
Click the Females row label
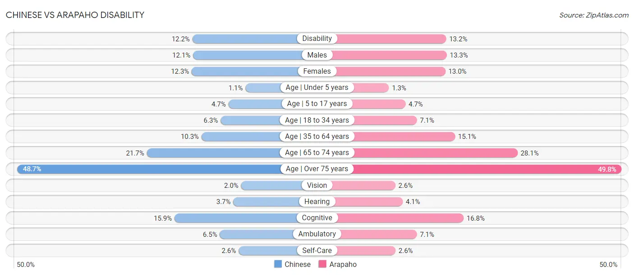(x=317, y=71)
